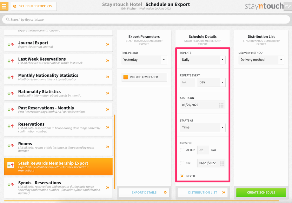Open Journal Export chevron
The height and width of the screenshot is (203, 292).
coord(108,44)
